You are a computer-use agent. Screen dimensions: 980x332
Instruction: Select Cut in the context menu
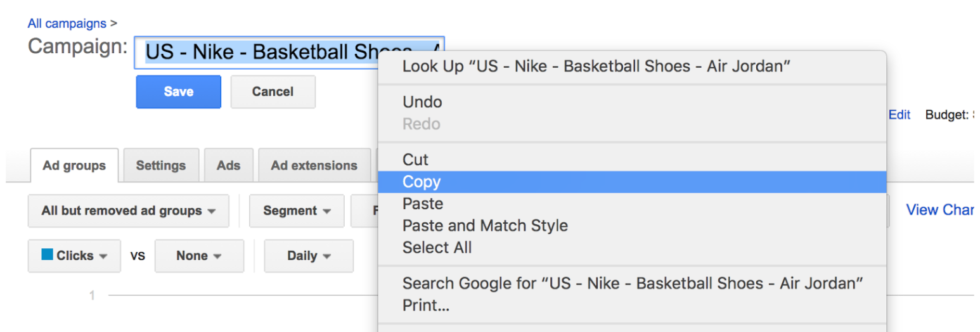[x=415, y=160]
